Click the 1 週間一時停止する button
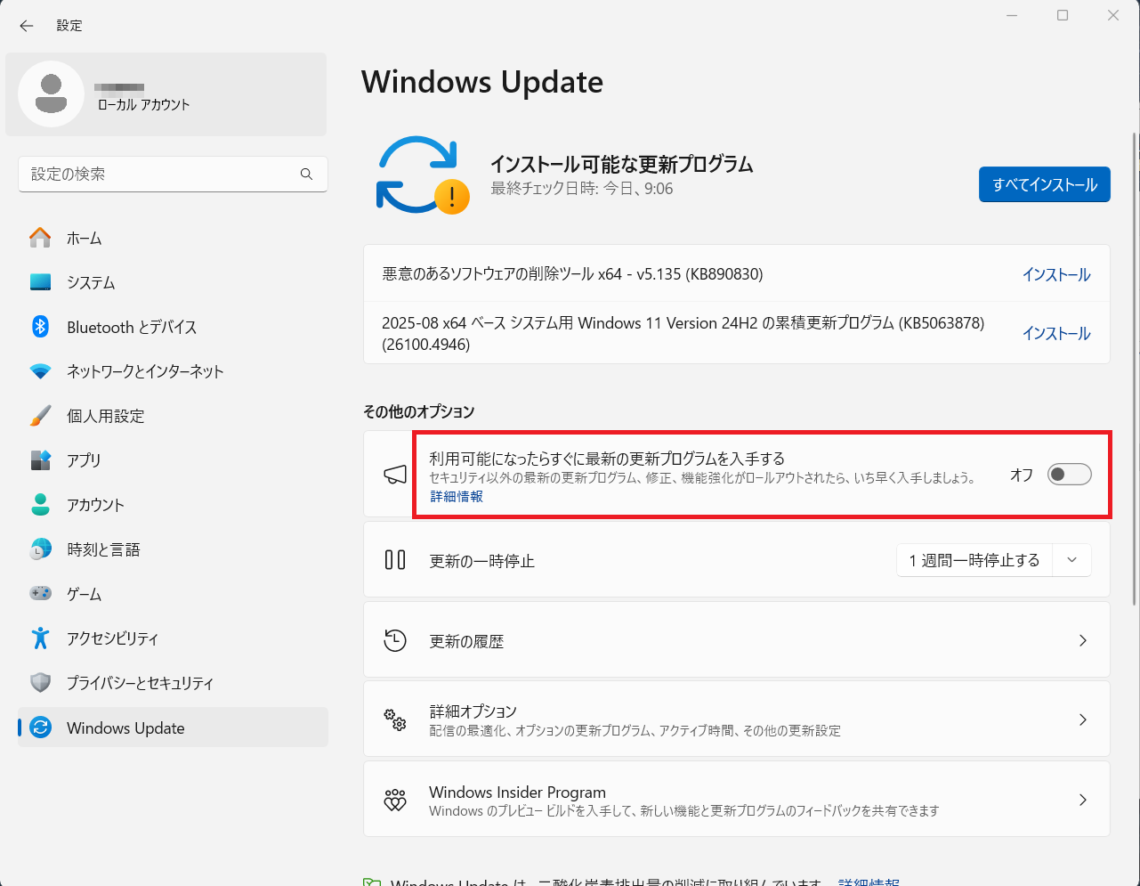Image resolution: width=1140 pixels, height=886 pixels. click(x=974, y=560)
